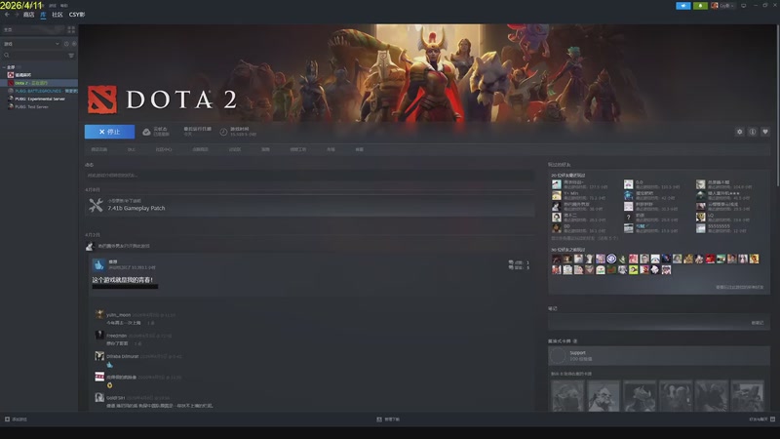Click the last trading card thumbnail
The image size is (780, 439).
(747, 396)
